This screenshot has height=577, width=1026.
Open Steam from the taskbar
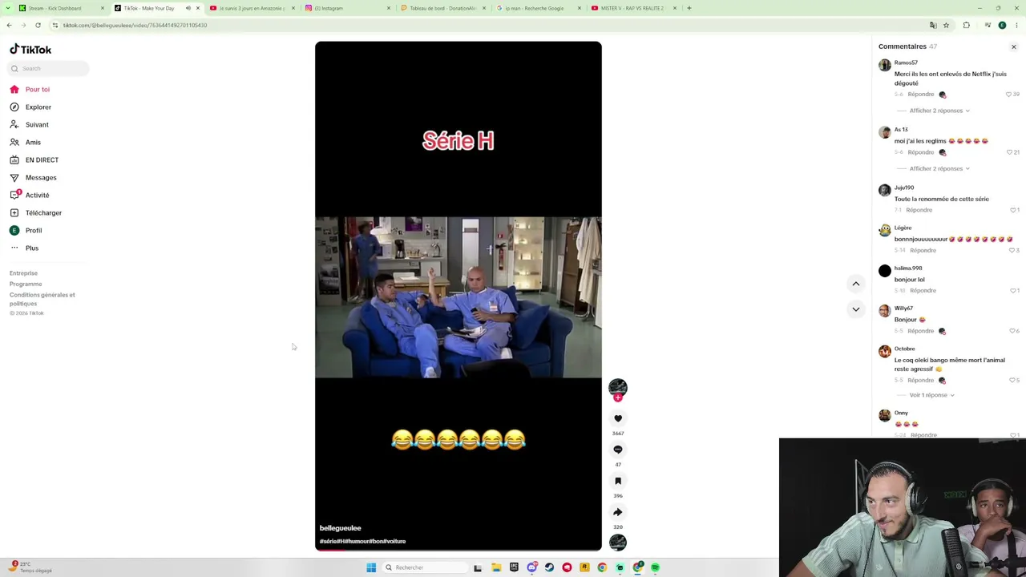pos(549,567)
